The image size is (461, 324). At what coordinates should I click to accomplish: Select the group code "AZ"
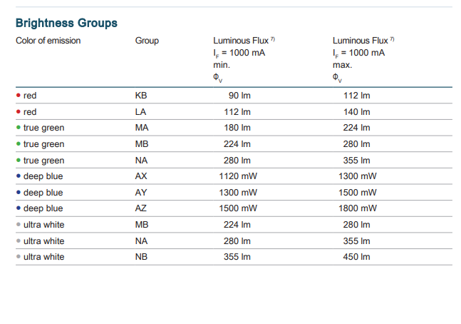141,208
